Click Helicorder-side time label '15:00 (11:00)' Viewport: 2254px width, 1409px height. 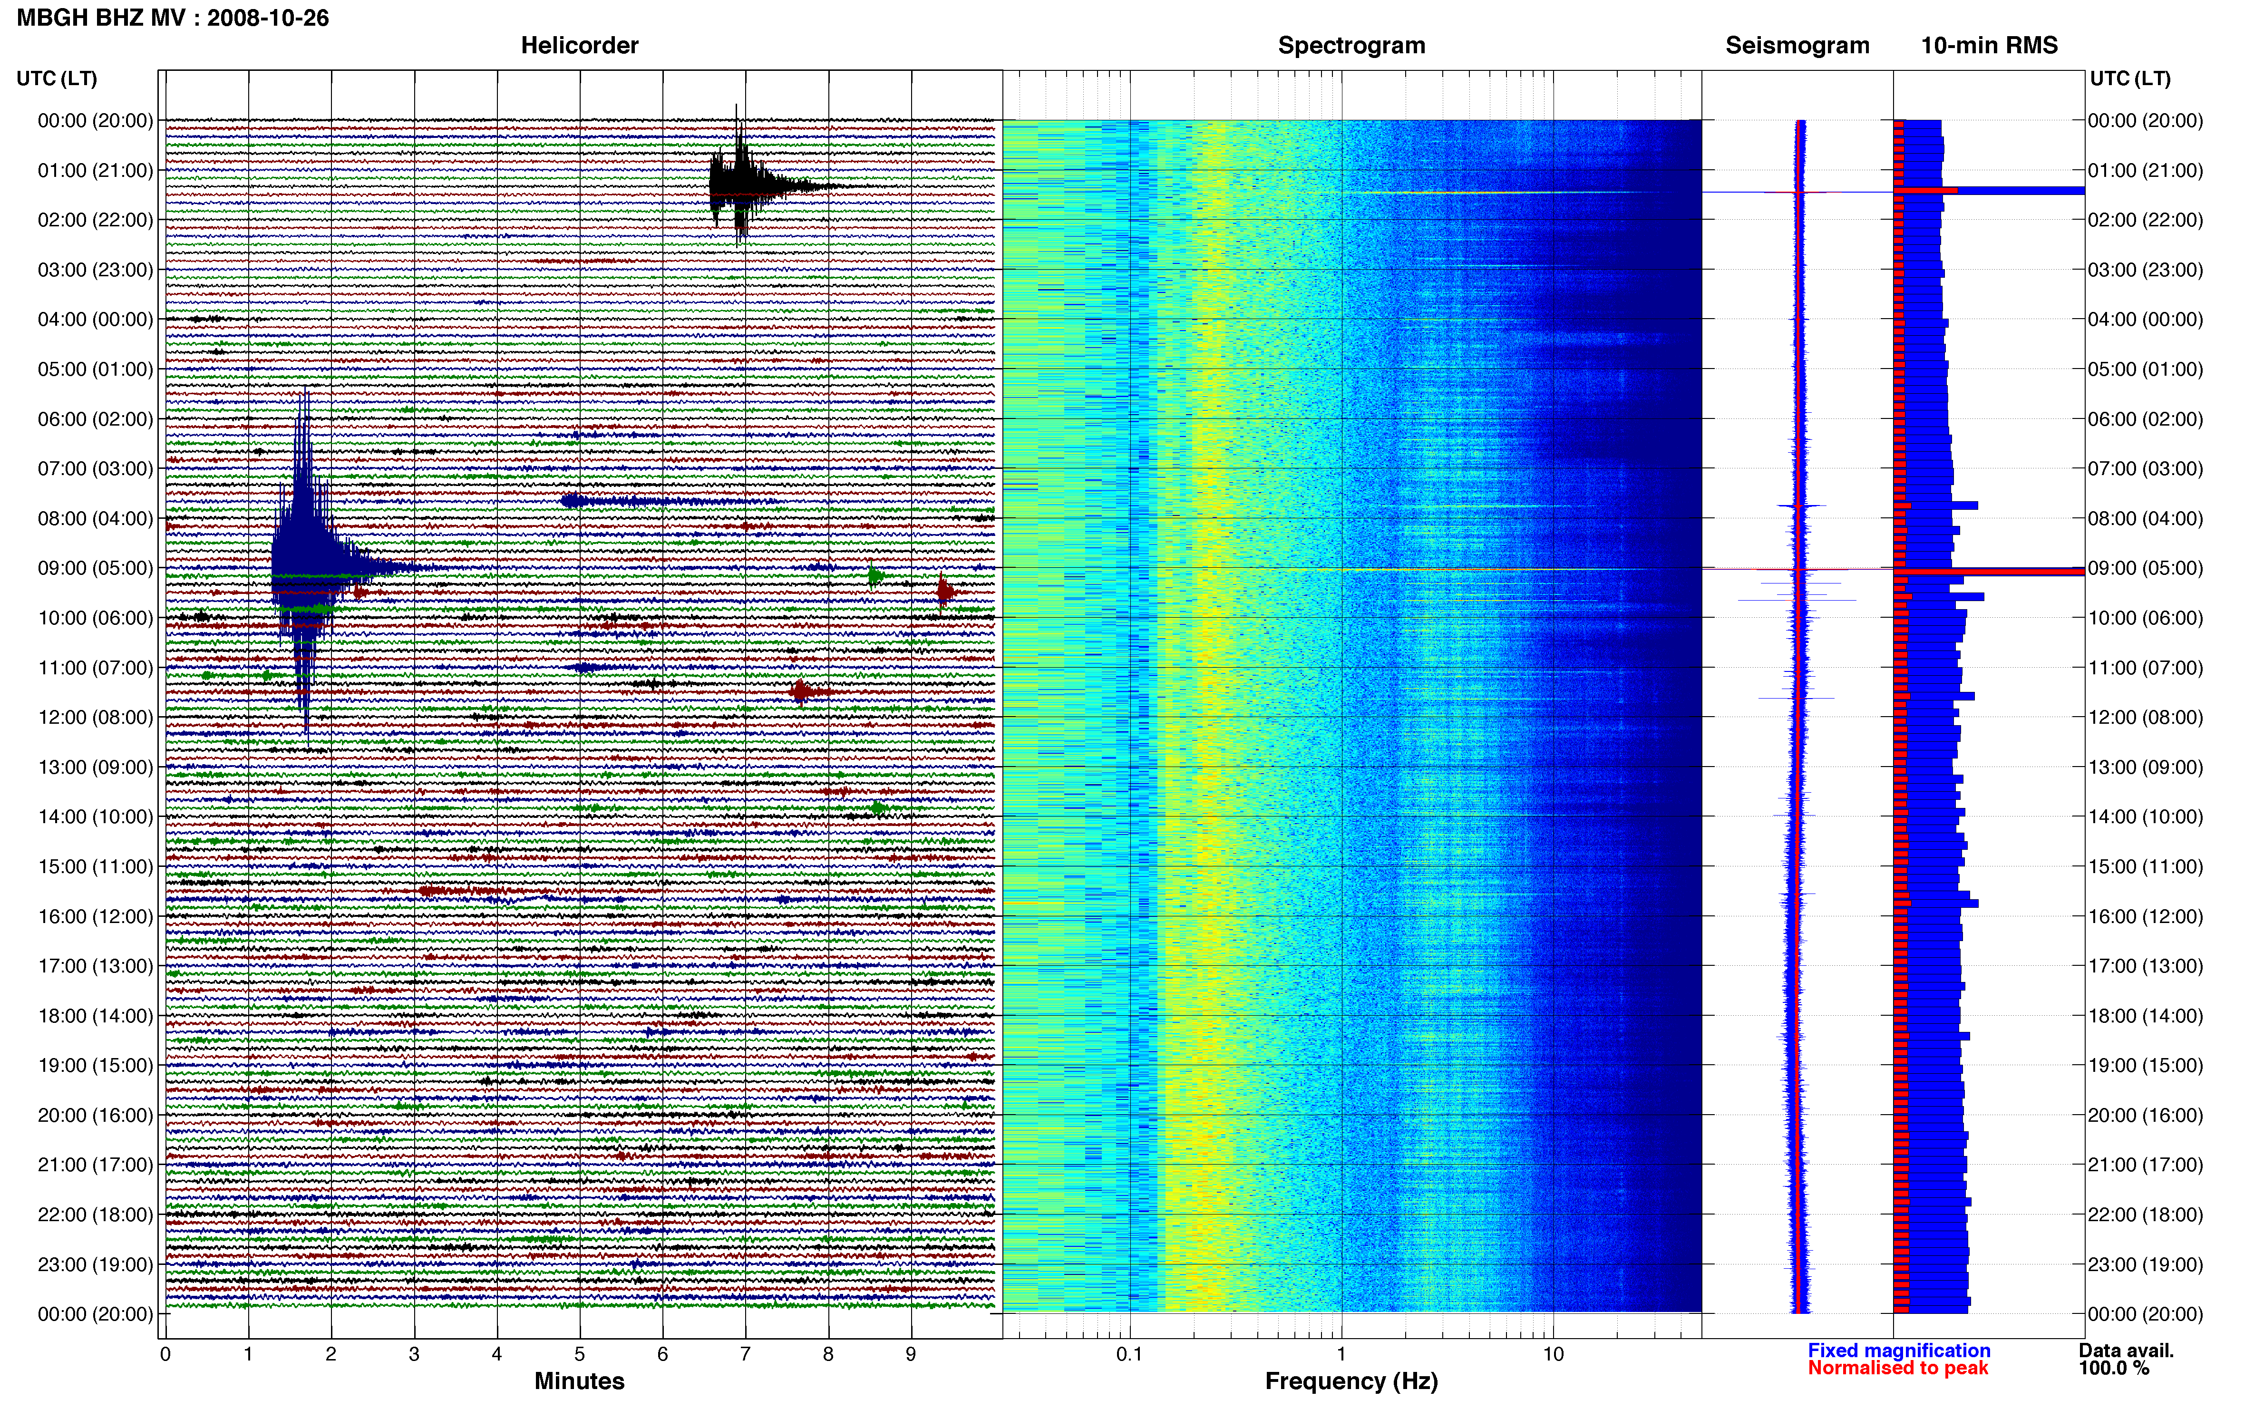click(x=95, y=866)
